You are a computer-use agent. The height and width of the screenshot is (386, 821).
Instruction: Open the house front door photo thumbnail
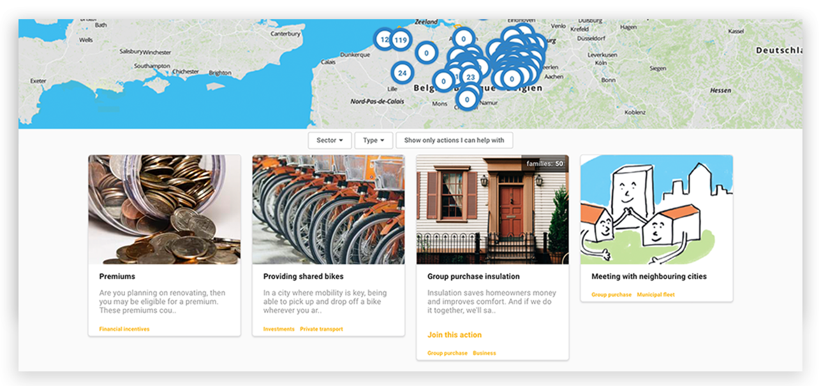point(492,210)
